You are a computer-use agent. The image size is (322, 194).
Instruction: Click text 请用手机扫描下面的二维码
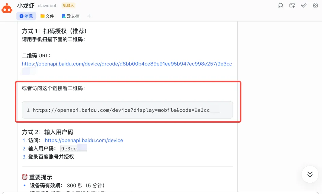click(x=53, y=39)
